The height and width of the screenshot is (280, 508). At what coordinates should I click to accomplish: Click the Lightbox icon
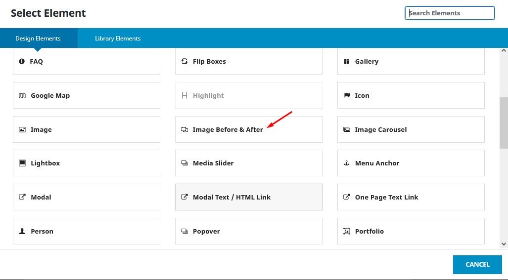coord(22,163)
